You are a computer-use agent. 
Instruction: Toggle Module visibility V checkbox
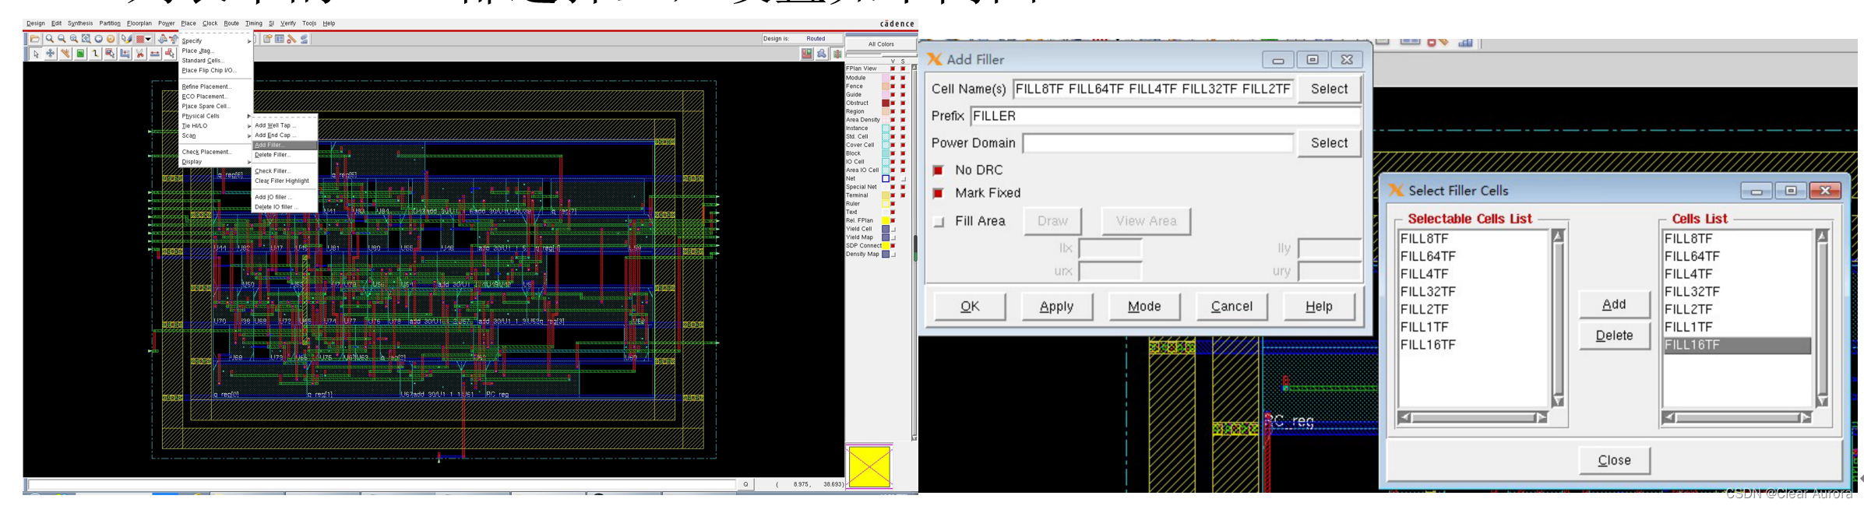pos(893,78)
